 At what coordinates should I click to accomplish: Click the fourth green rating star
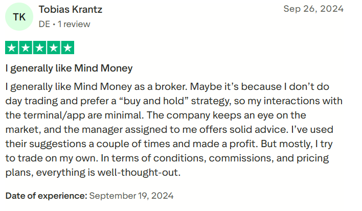(x=53, y=49)
